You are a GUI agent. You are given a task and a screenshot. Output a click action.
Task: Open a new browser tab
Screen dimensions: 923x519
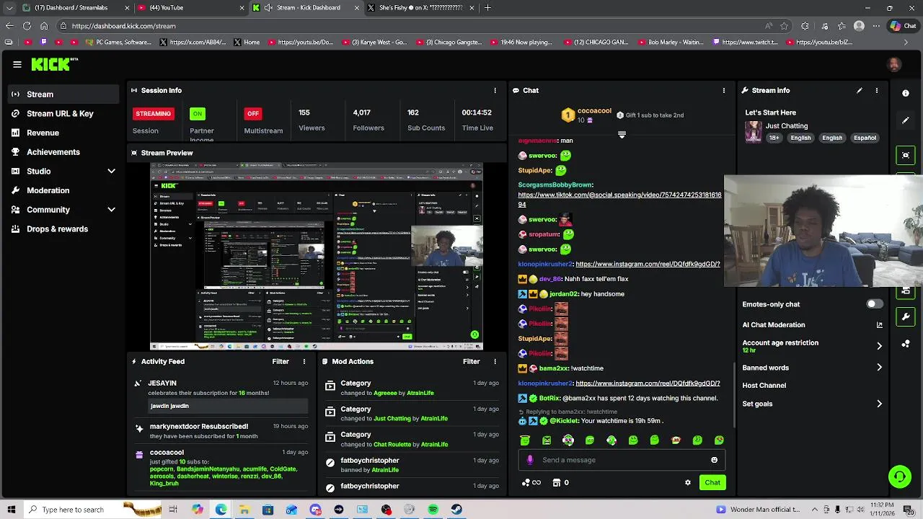pos(488,8)
